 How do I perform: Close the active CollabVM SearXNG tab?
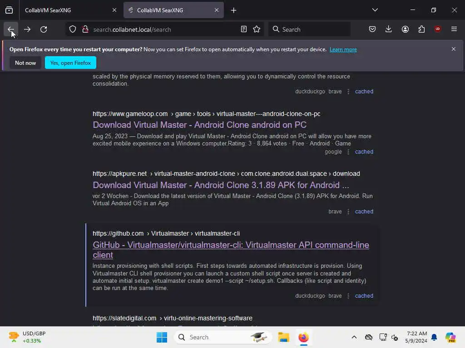coord(217,10)
